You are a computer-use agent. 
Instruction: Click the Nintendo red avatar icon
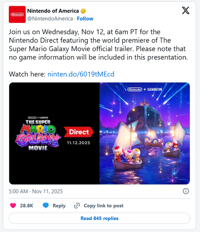[x=17, y=14]
